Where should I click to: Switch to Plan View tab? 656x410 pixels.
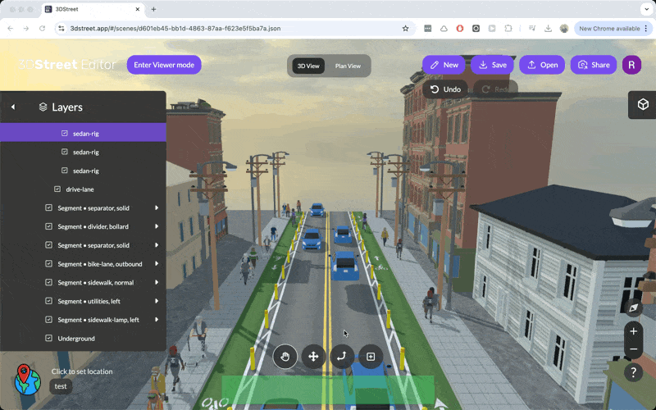(x=348, y=66)
